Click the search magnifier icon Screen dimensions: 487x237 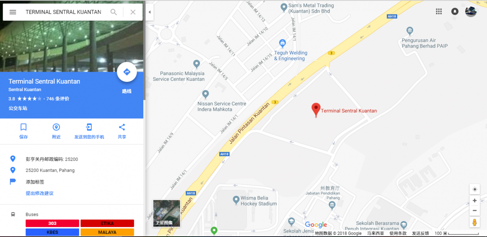coord(114,12)
